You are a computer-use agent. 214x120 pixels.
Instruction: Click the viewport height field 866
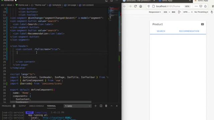[x=174, y=12]
